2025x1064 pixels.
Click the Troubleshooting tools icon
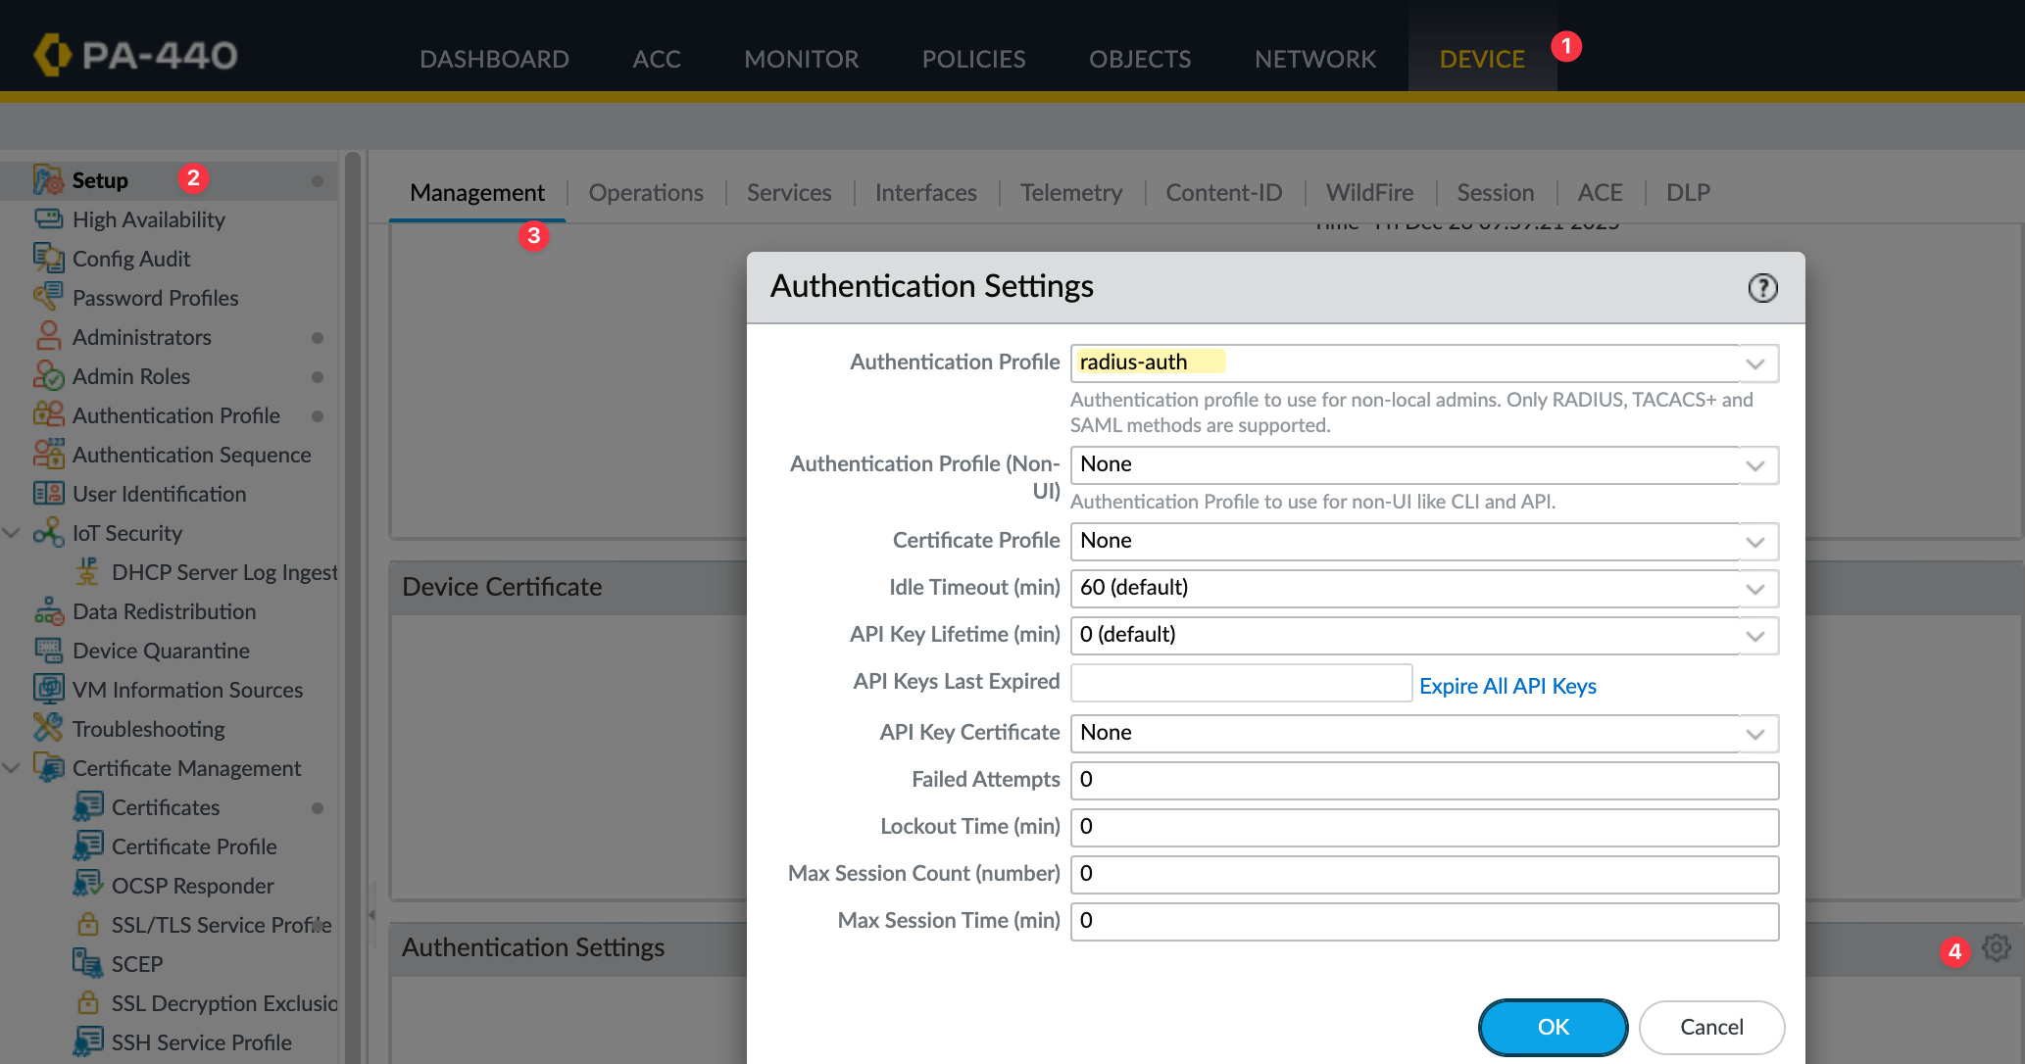[48, 728]
